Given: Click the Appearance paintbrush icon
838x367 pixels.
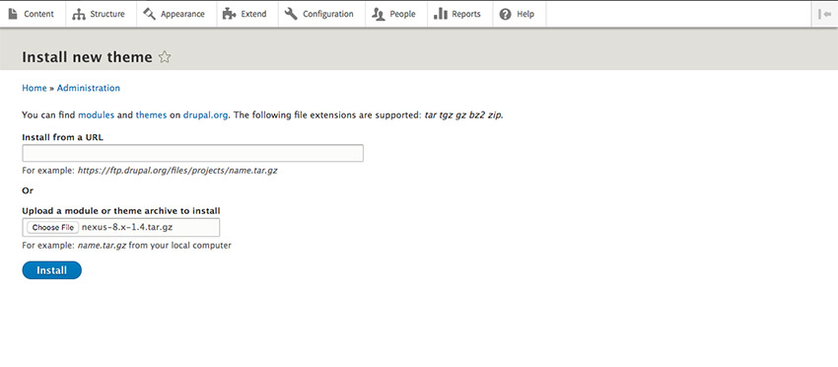Looking at the screenshot, I should [x=149, y=14].
